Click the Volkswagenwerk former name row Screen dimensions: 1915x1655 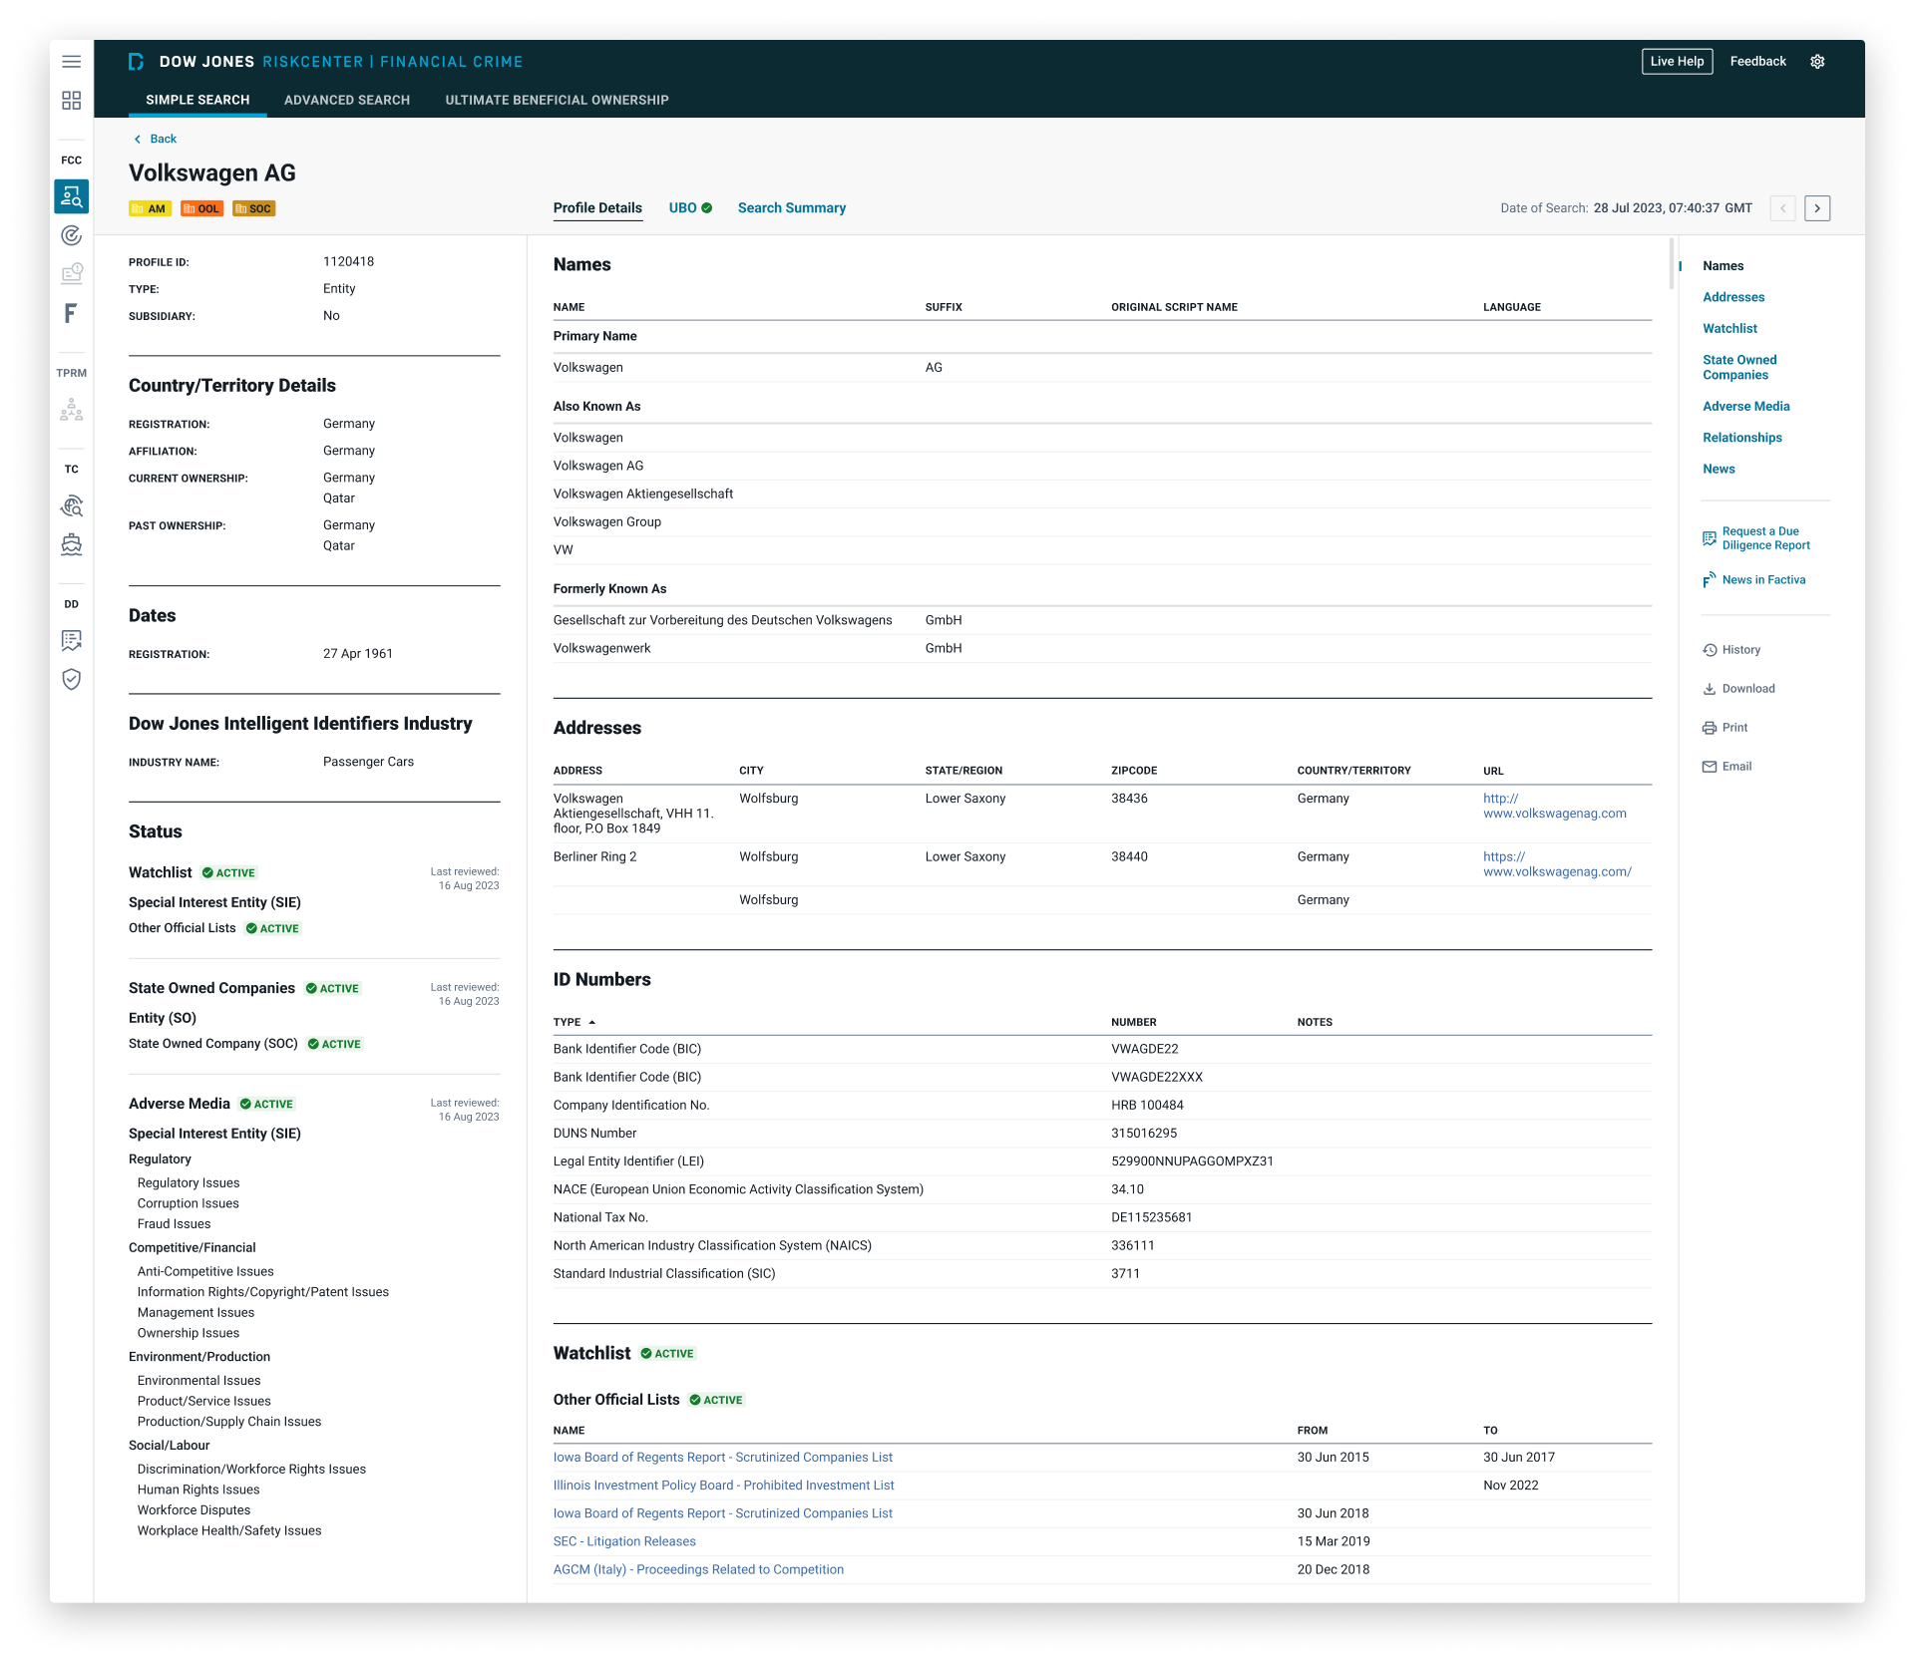click(x=1102, y=649)
